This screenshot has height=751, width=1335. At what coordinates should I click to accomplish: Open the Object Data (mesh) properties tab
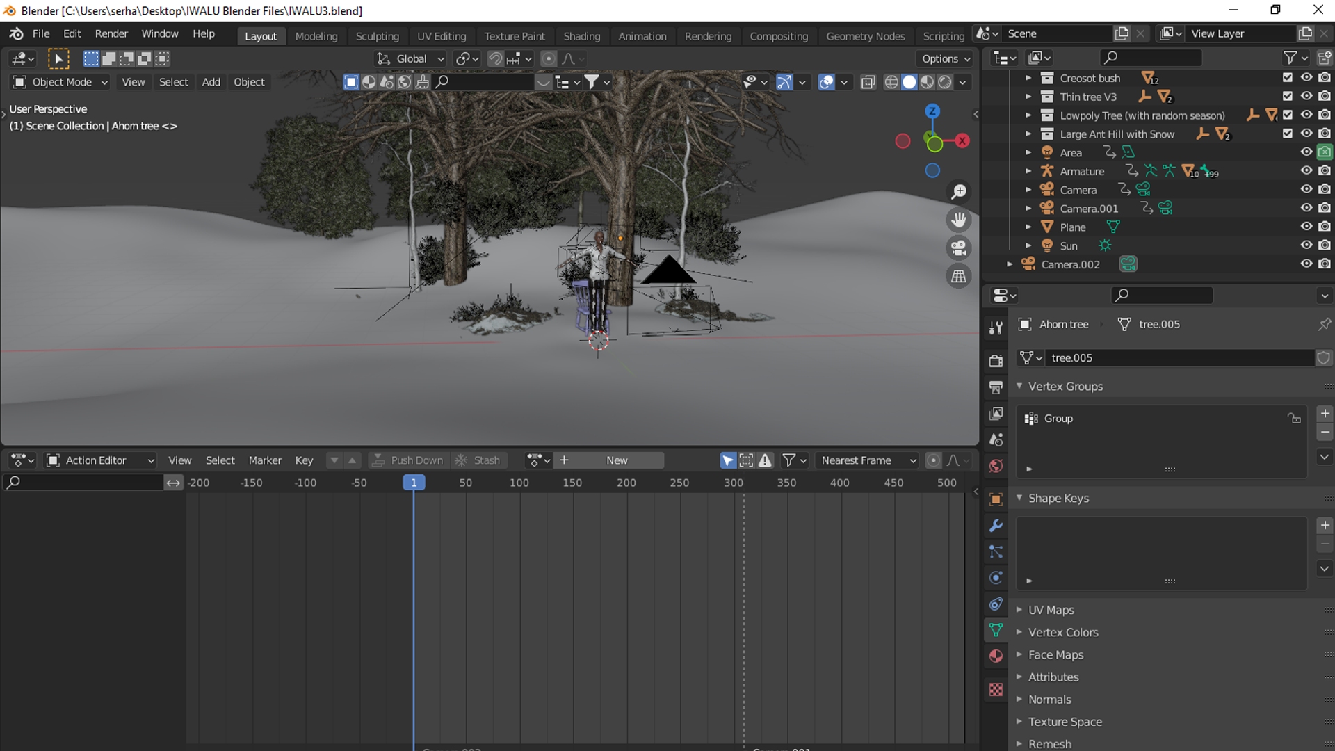(x=996, y=630)
